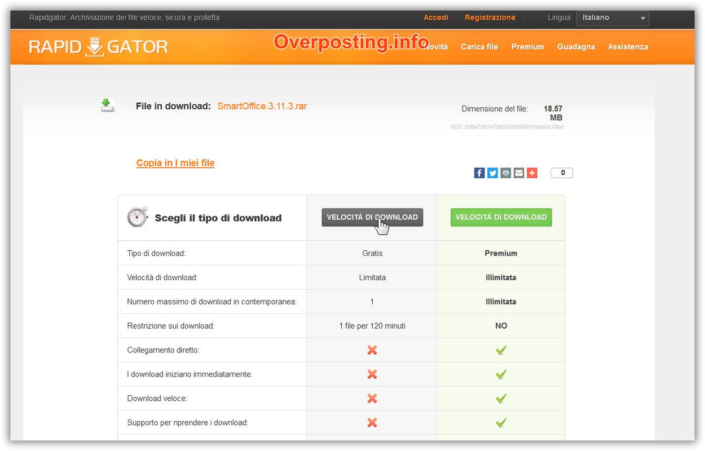Click the Registrazione link
Screen dimensions: 705x451
coord(490,17)
